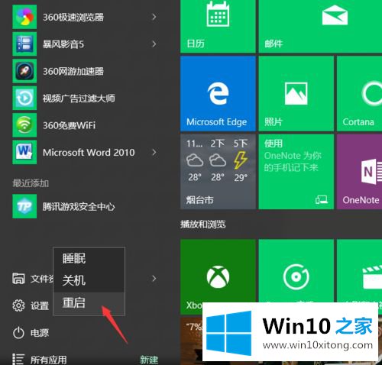This screenshot has height=365, width=382.
Task: Launch the Microsoft Edge tile
Action: tap(218, 94)
